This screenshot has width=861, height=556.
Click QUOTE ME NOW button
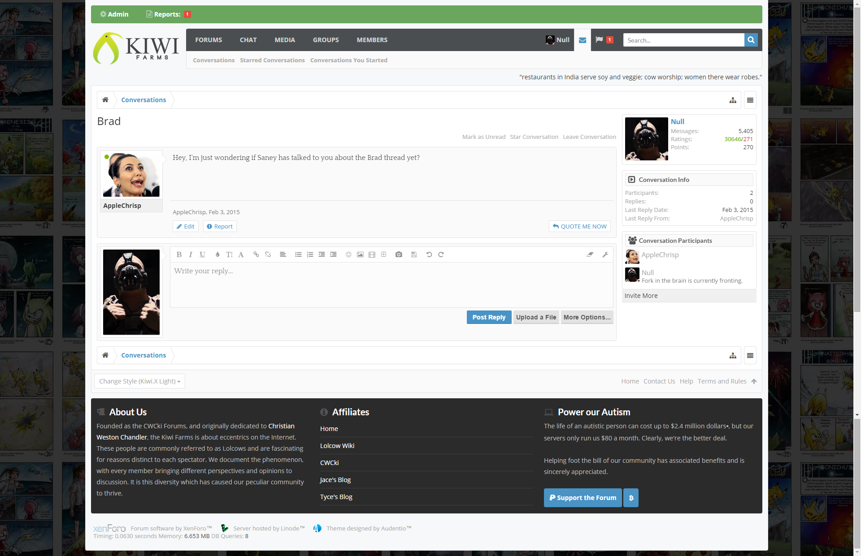580,226
